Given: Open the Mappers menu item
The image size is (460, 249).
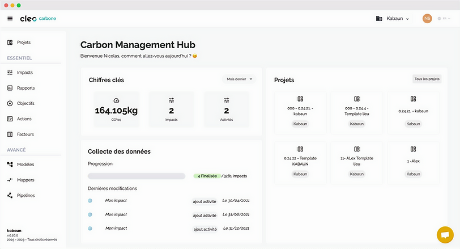Looking at the screenshot, I should click(25, 180).
